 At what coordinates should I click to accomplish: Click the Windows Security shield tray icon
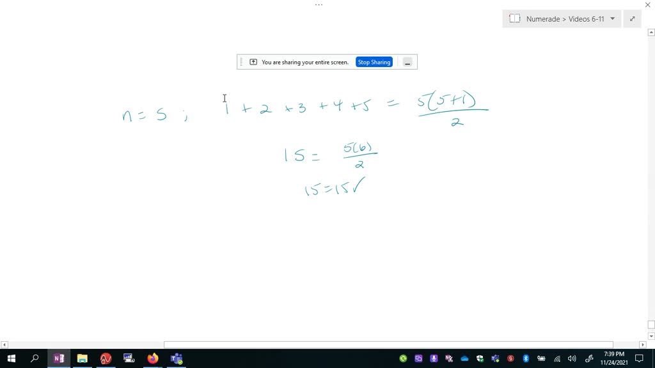[480, 358]
